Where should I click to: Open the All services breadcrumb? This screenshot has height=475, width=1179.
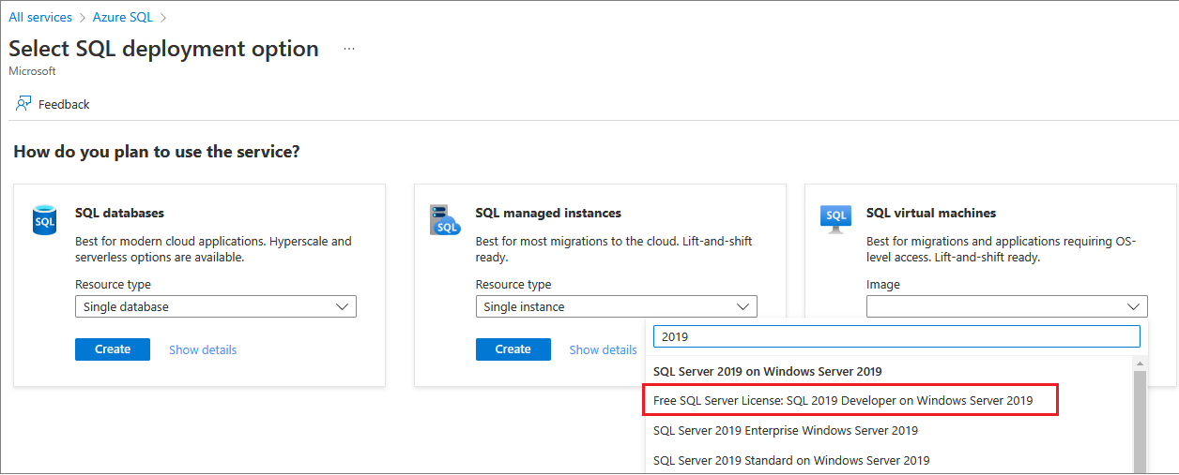coord(40,17)
